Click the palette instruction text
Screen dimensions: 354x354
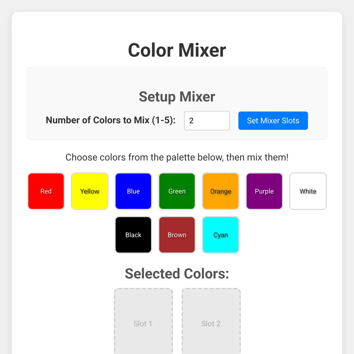(177, 157)
